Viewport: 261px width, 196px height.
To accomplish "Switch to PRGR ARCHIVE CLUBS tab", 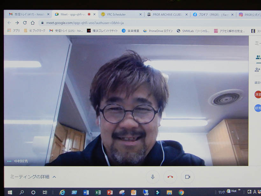I will click(166, 14).
